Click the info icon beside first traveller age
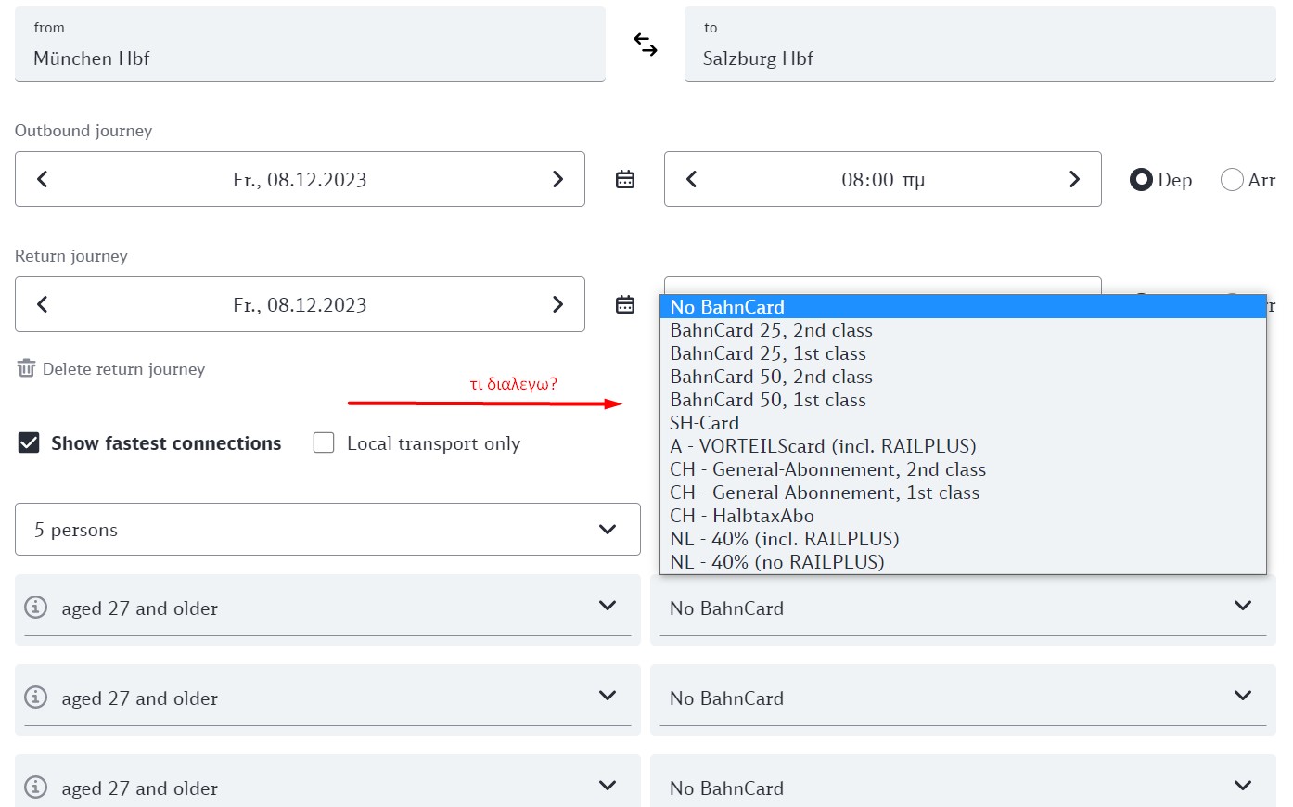 pos(35,608)
